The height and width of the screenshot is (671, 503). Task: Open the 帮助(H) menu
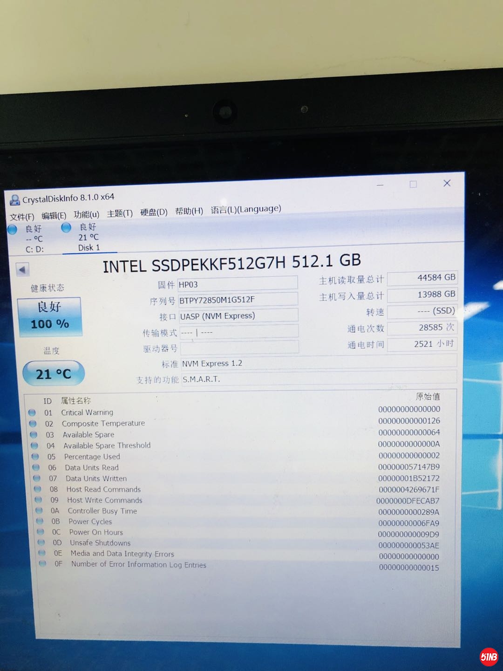pyautogui.click(x=189, y=211)
